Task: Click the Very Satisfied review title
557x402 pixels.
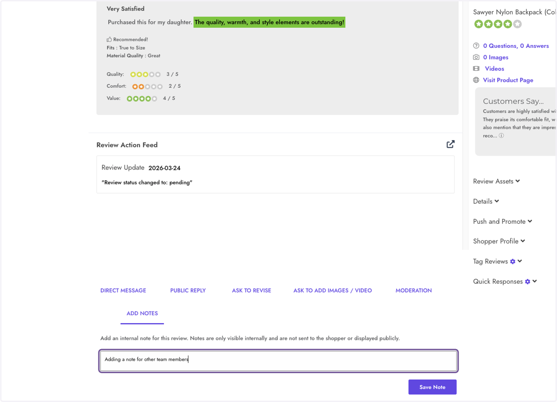Action: [x=125, y=9]
